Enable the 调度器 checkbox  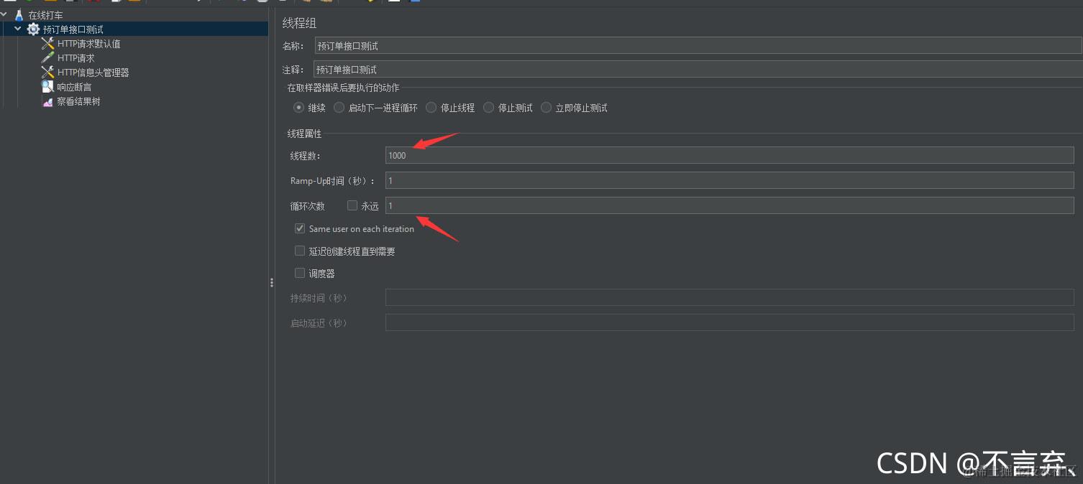tap(300, 273)
